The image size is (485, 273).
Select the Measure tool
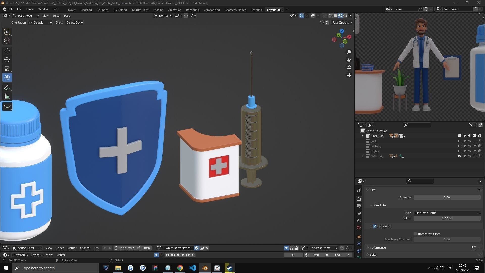click(x=7, y=97)
